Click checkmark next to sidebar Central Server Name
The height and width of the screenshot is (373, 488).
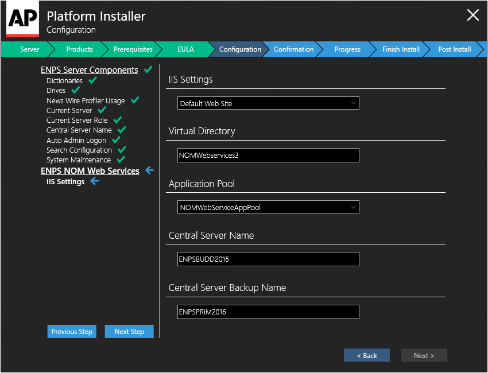click(122, 130)
